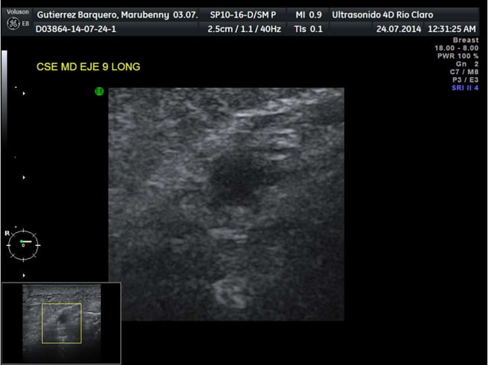
Task: Click the PWR 100 % setting
Action: point(458,57)
